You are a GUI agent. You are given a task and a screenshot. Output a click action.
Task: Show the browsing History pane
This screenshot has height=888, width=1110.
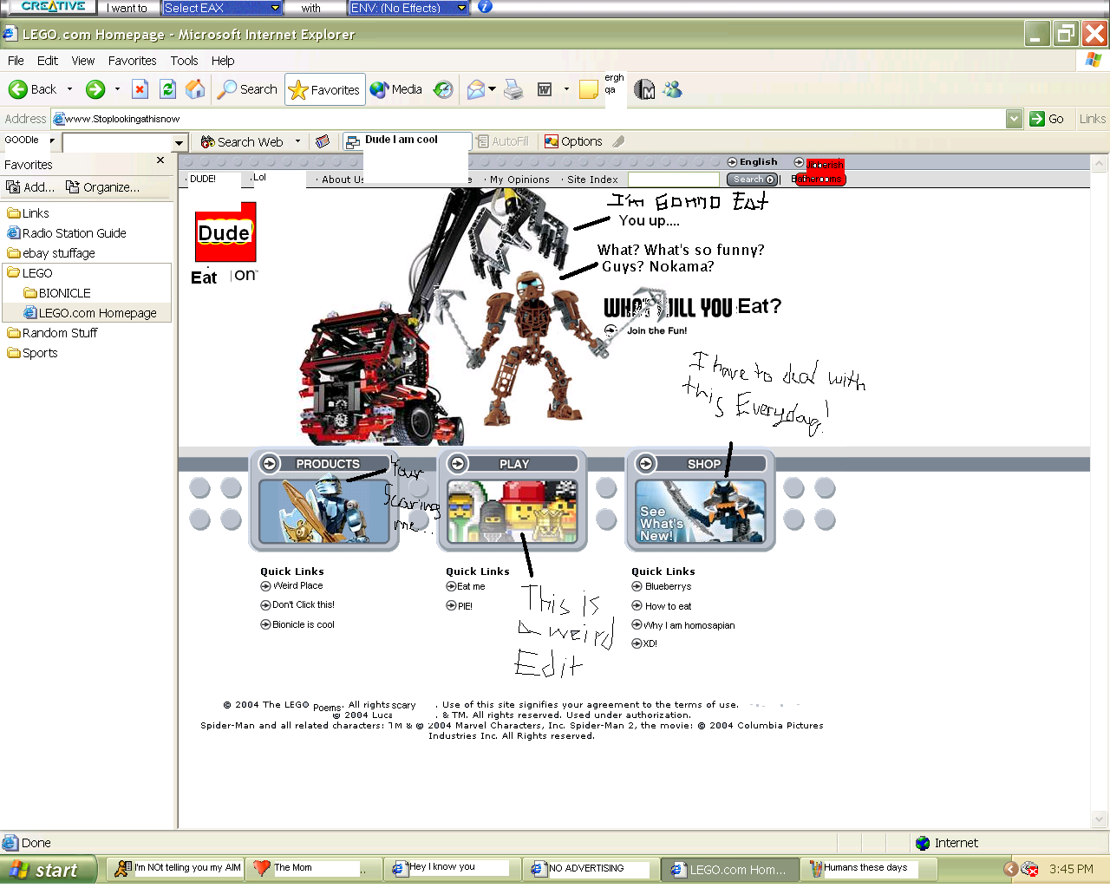tap(443, 89)
